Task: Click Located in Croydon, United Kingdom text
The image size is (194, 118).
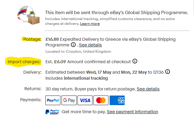Action: 78,52
